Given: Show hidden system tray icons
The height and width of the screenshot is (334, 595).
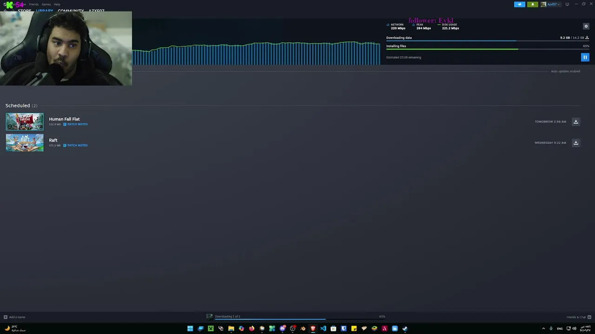Looking at the screenshot, I should tap(543, 328).
